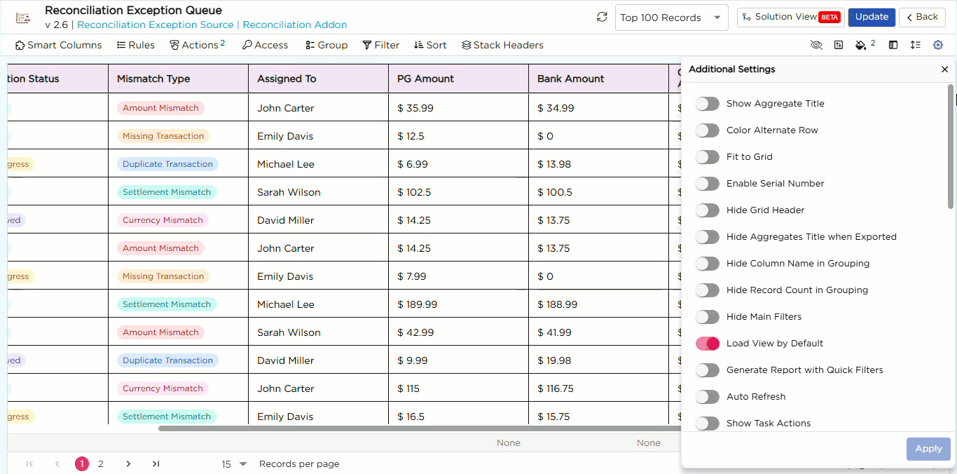Open Smart Columns menu

[59, 45]
